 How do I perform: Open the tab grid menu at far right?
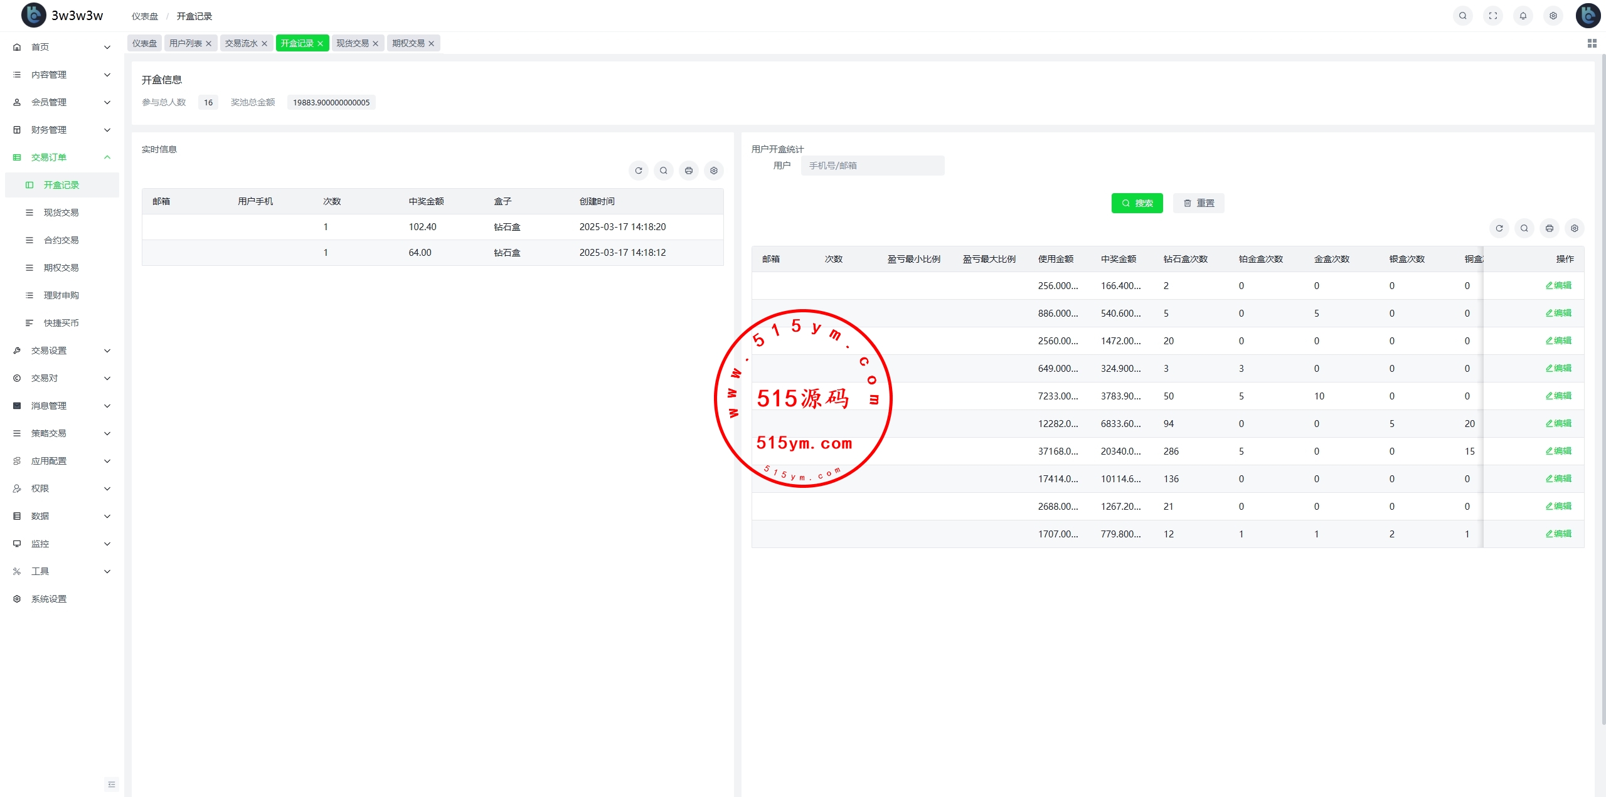pos(1592,43)
